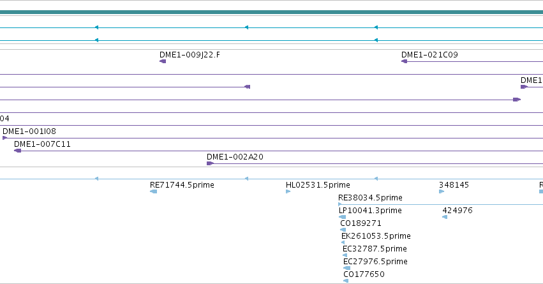
Task: Select the purple arrow glyph under DME1-002A20
Action: pos(210,163)
